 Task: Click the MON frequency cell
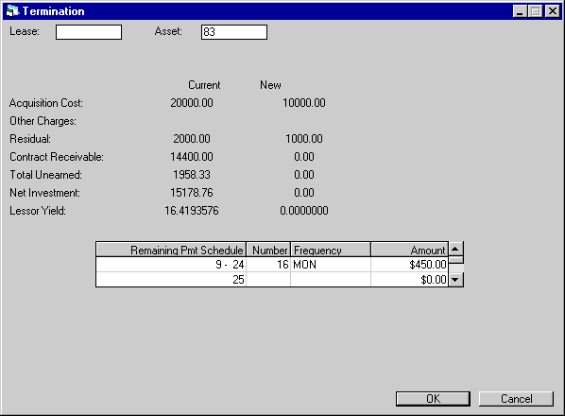[x=331, y=265]
